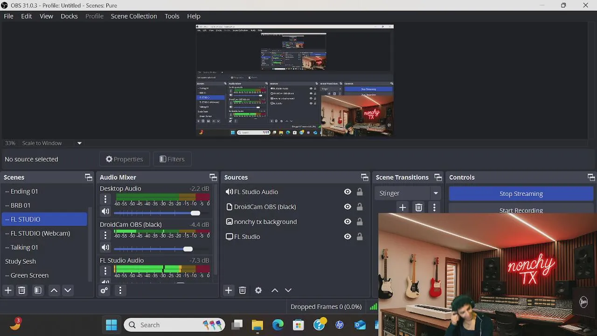Select the BRB 01 scene

tap(44, 205)
